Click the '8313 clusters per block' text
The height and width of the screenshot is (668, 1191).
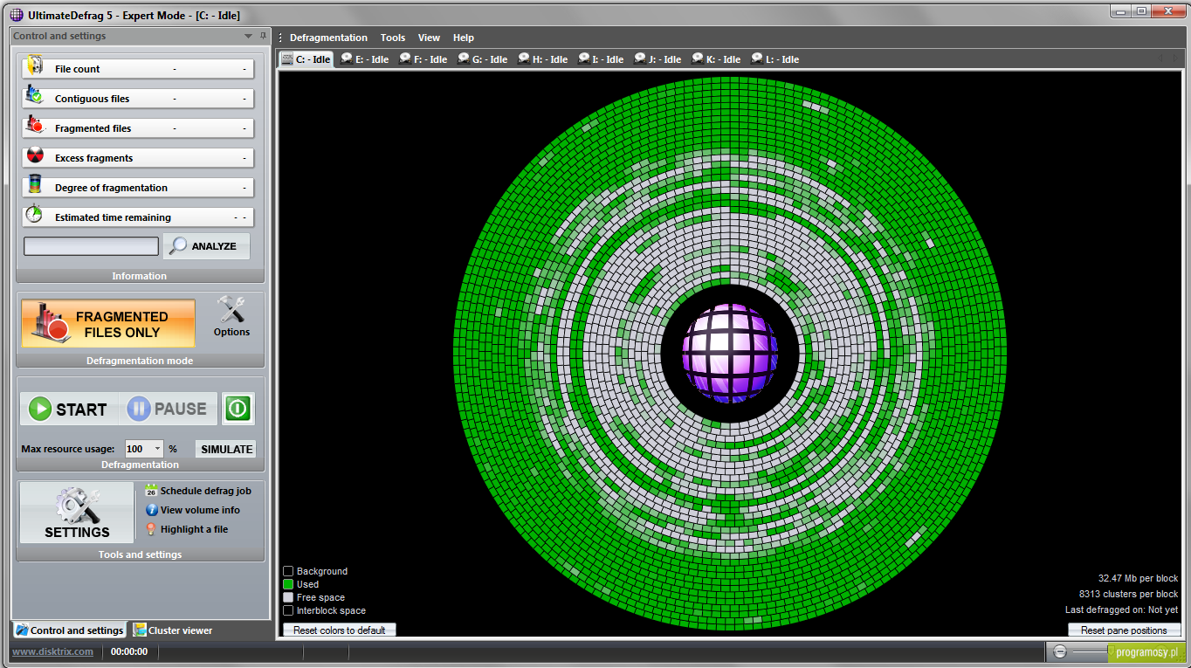pos(1128,594)
